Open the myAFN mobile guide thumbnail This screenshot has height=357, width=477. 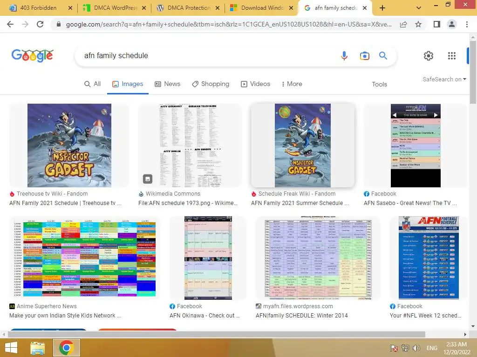pos(416,145)
